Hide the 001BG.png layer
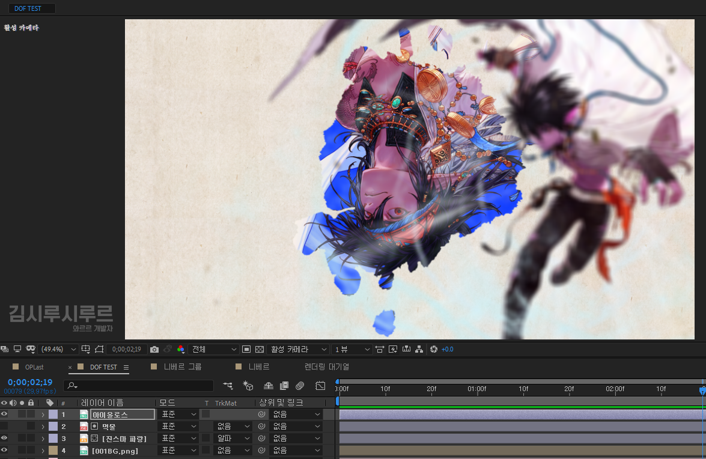 [x=4, y=451]
